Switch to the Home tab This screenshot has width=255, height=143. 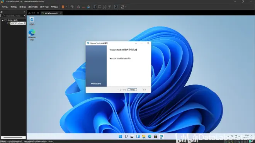32,13
